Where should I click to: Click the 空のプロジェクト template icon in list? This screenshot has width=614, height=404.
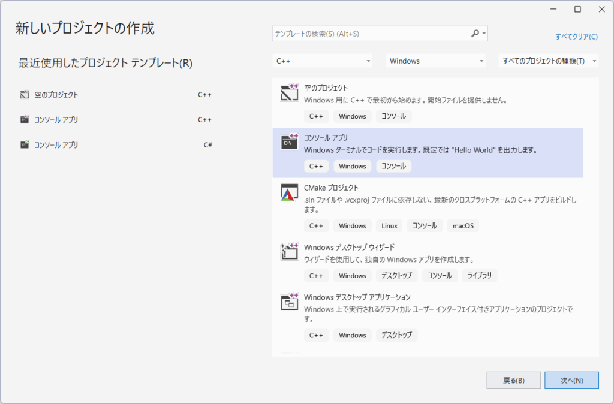(290, 93)
